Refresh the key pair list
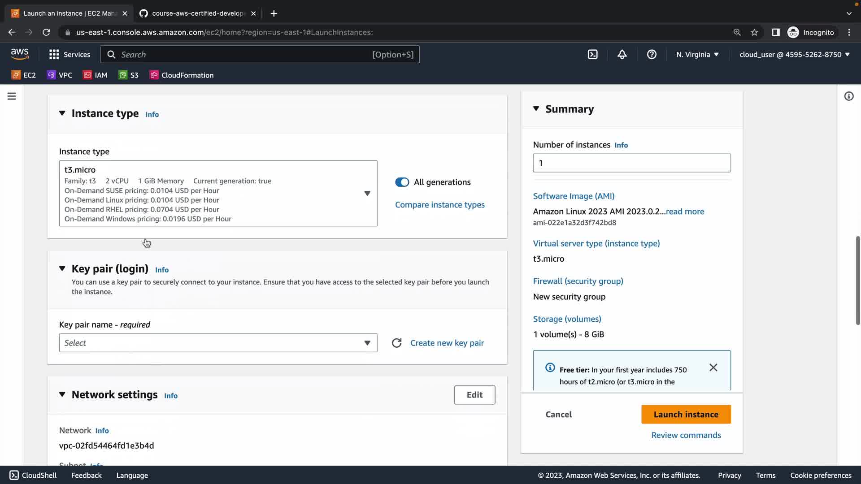The width and height of the screenshot is (861, 484). tap(396, 343)
